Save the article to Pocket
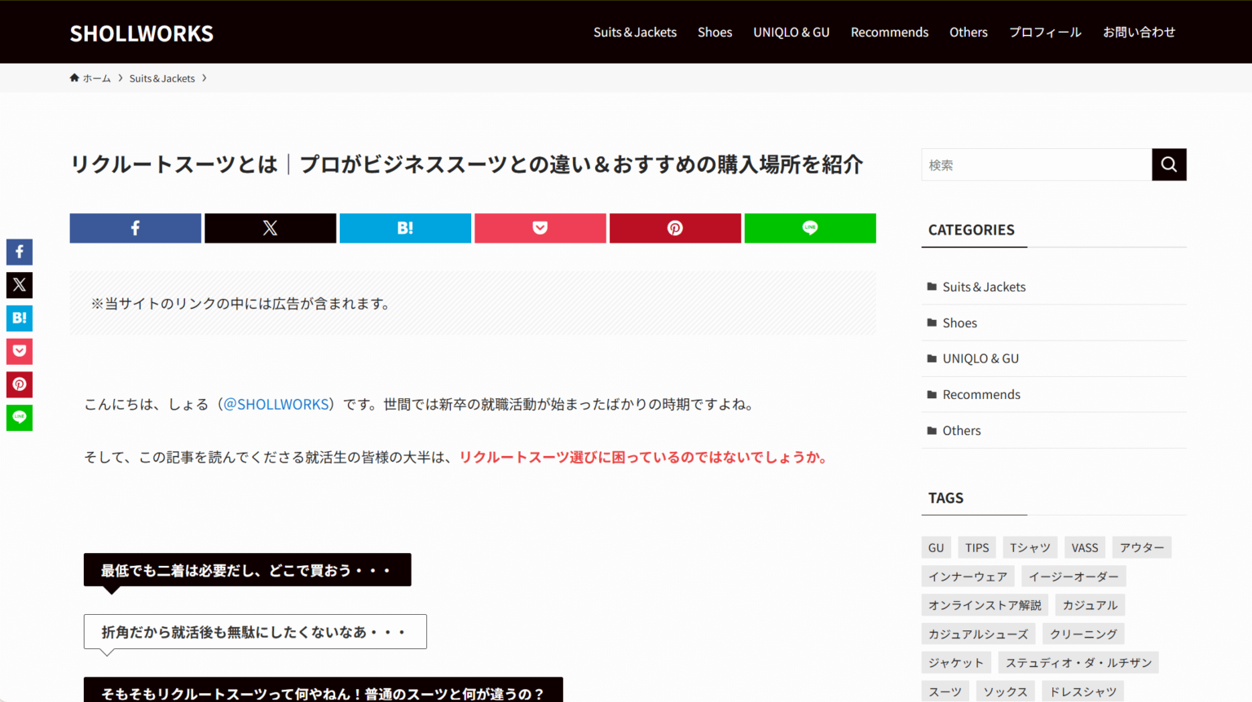1252x702 pixels. (x=540, y=228)
